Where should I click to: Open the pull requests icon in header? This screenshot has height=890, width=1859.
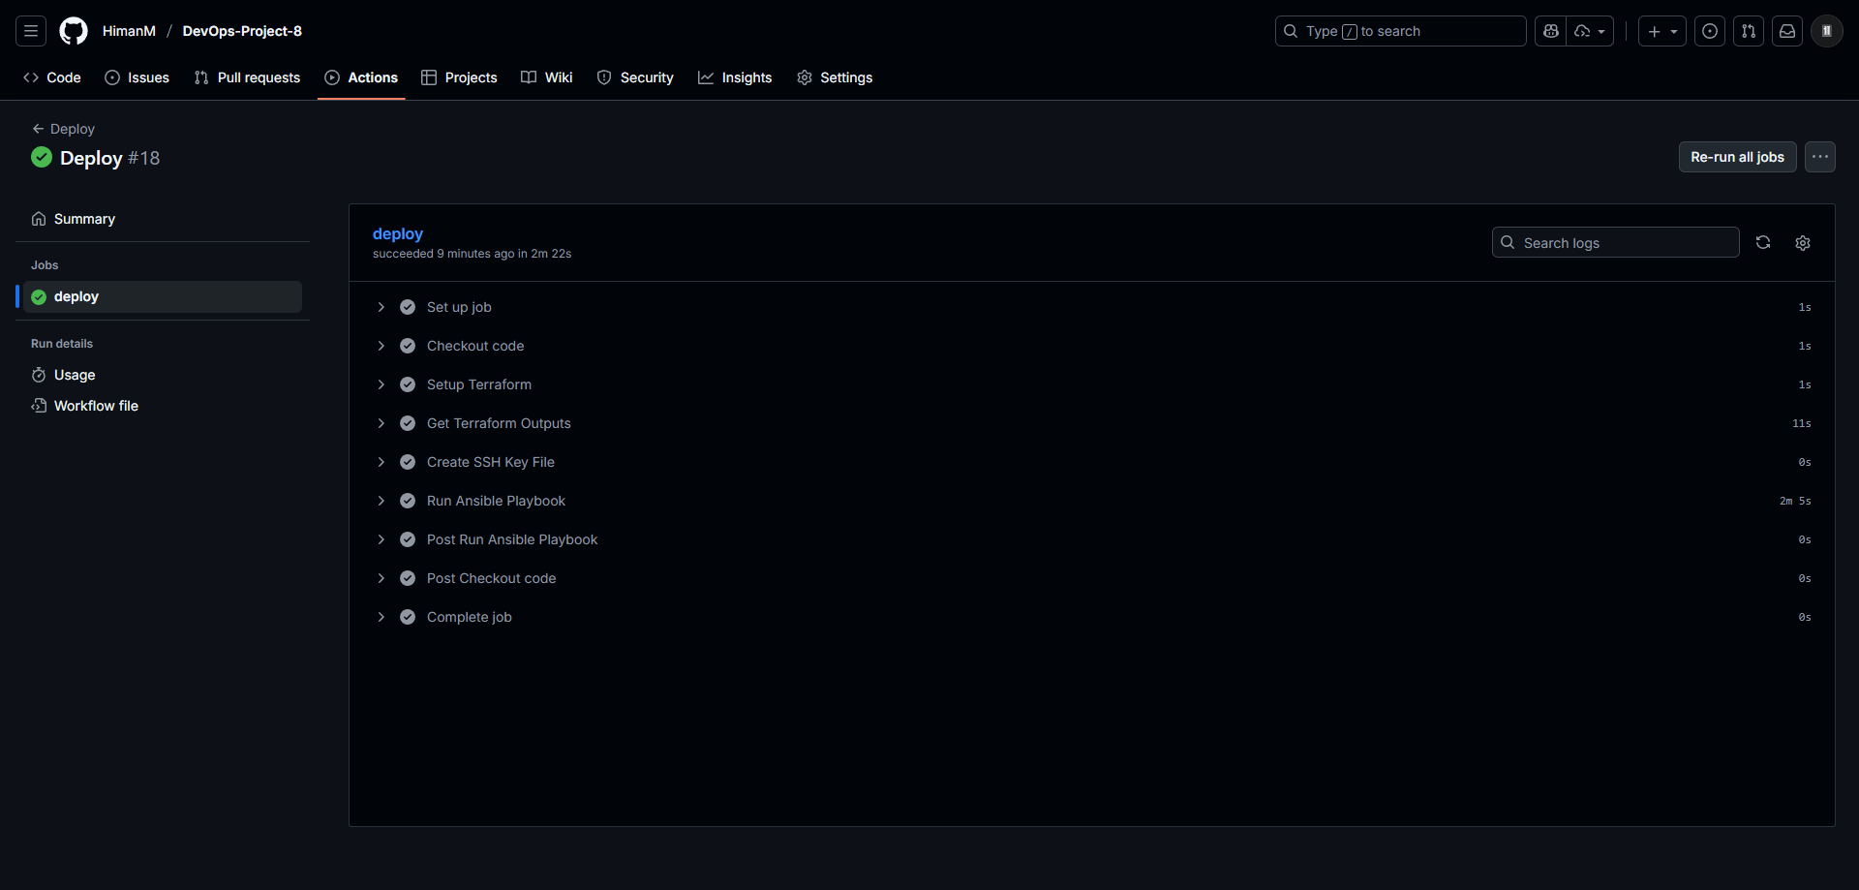pyautogui.click(x=1749, y=31)
